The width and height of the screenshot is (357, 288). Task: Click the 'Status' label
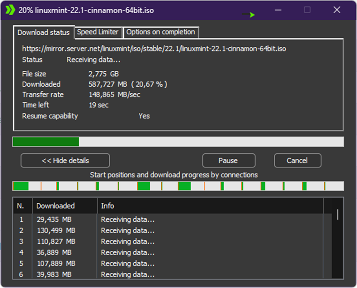(x=32, y=60)
